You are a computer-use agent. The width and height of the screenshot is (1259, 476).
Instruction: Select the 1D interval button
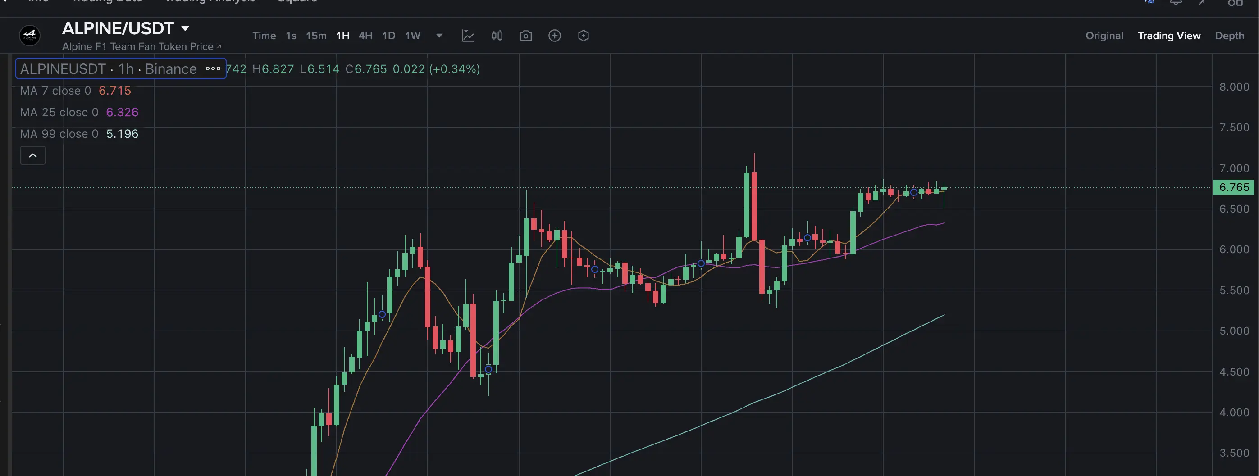(x=388, y=36)
